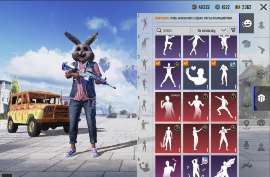
Task: Select the soldier bust icon at top right
Action: click(261, 25)
